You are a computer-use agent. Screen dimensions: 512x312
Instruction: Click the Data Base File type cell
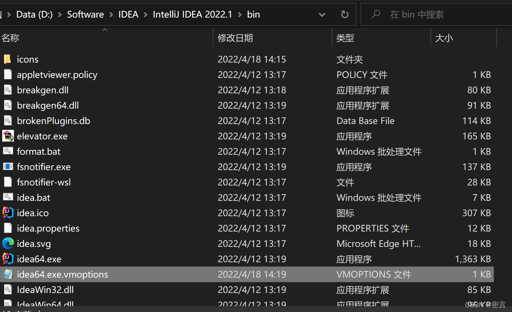click(x=365, y=121)
